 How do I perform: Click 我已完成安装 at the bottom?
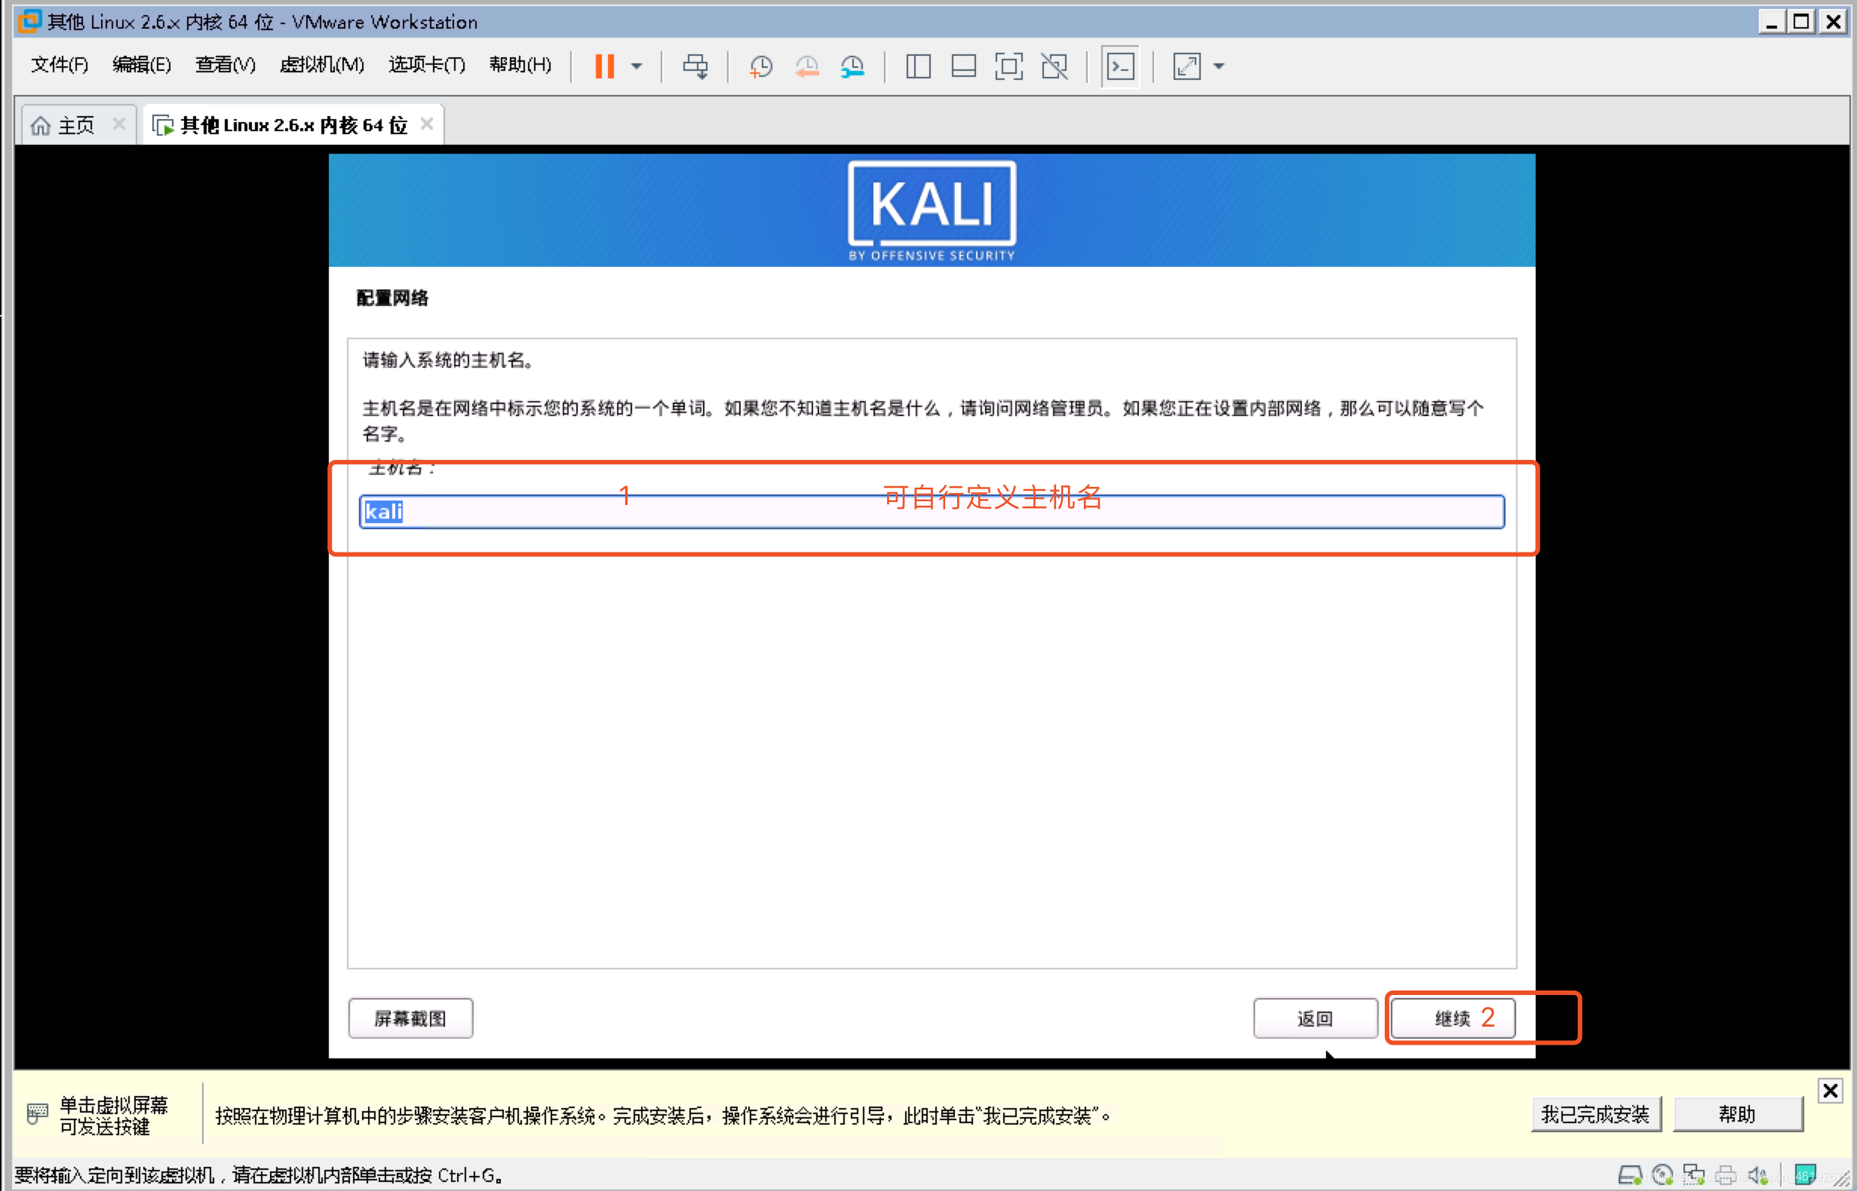(1595, 1113)
